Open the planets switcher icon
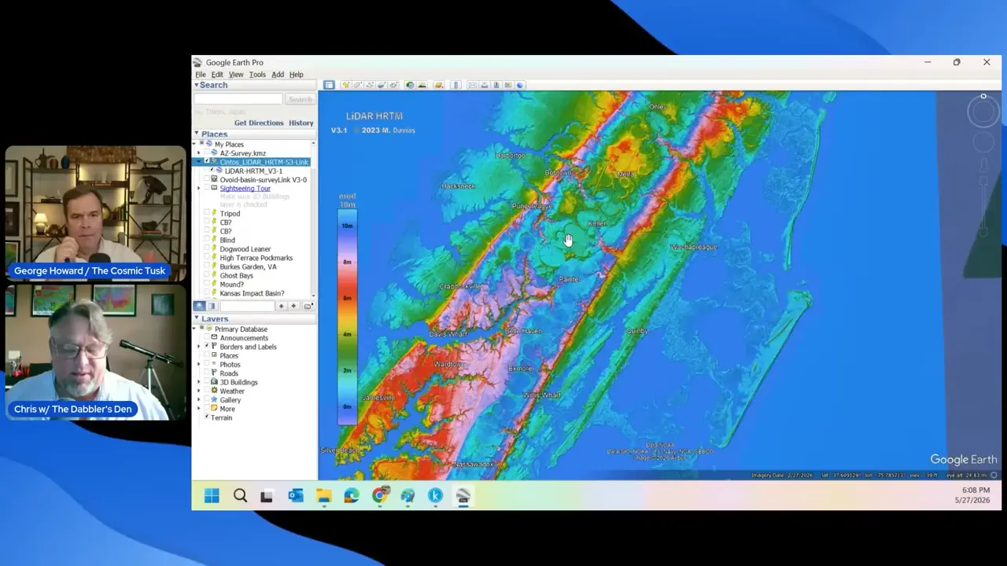 pyautogui.click(x=439, y=85)
